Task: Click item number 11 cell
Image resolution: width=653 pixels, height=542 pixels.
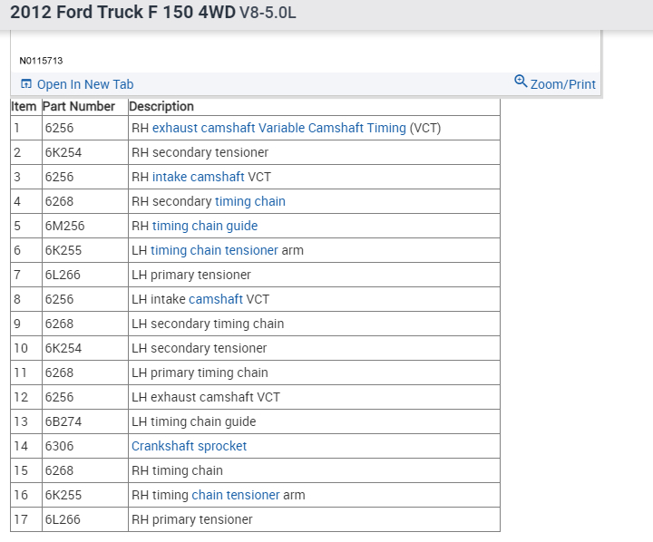Action: click(26, 373)
